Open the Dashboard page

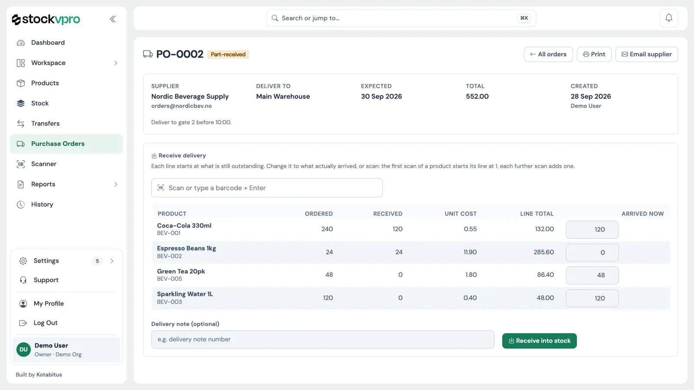pyautogui.click(x=66, y=43)
